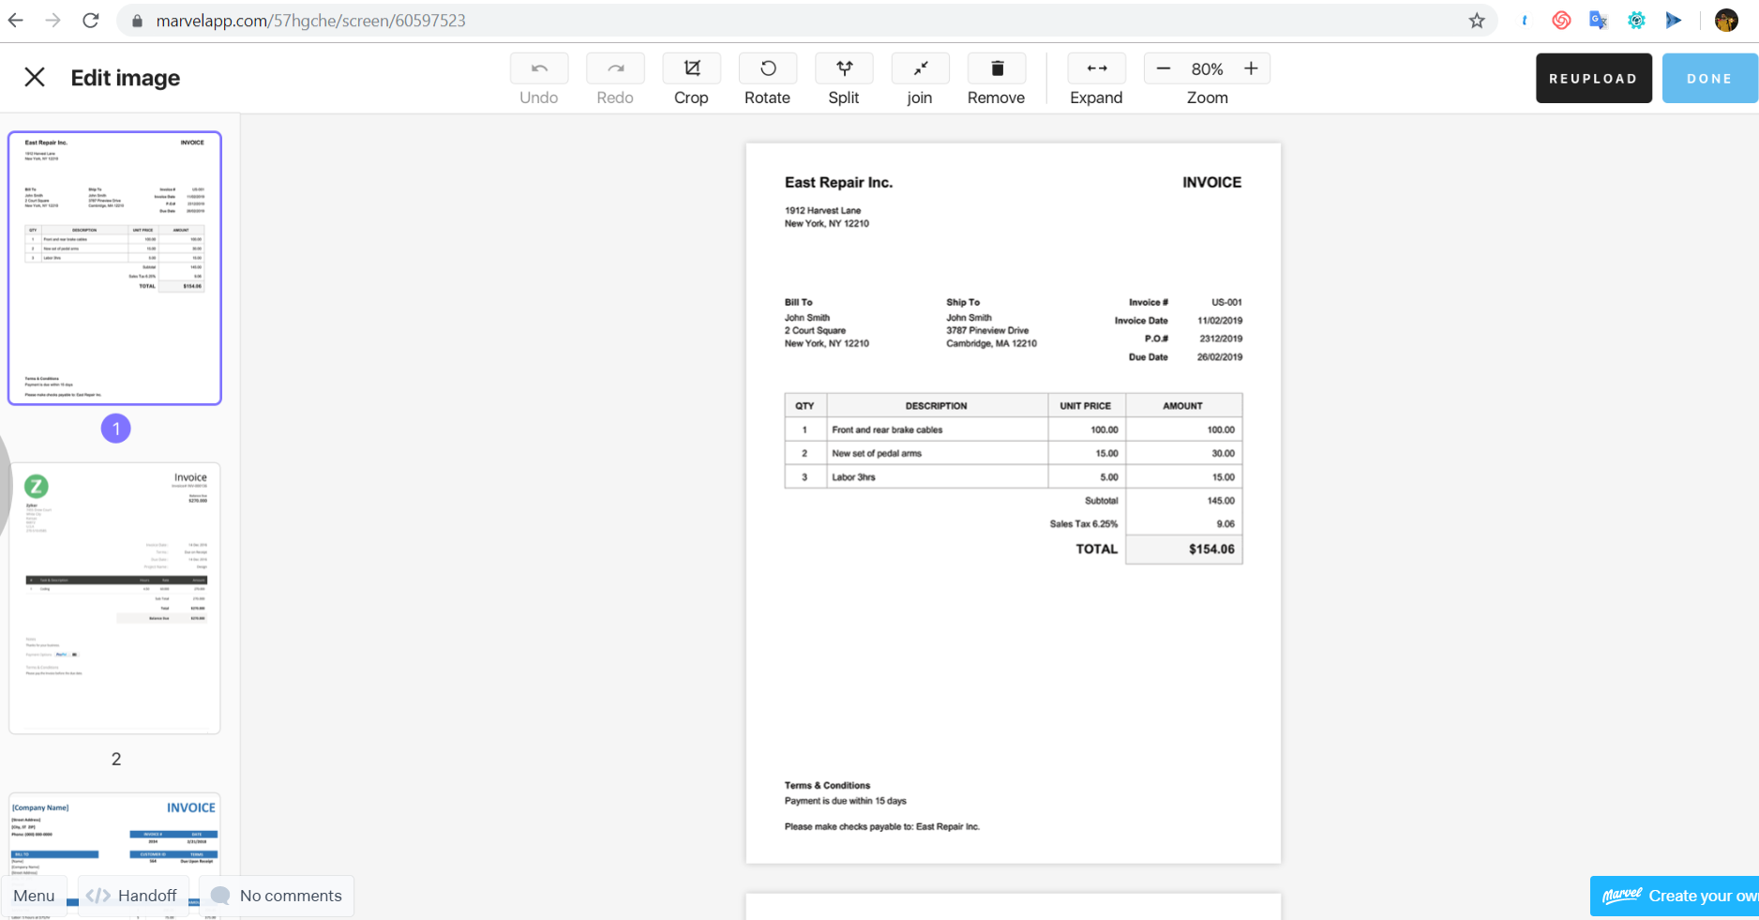
Task: Click the marvelapp.com address bar
Action: (x=806, y=21)
